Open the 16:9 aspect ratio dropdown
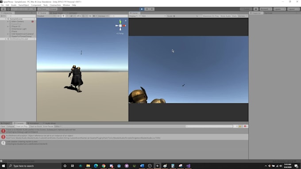301x169 pixels. click(154, 16)
